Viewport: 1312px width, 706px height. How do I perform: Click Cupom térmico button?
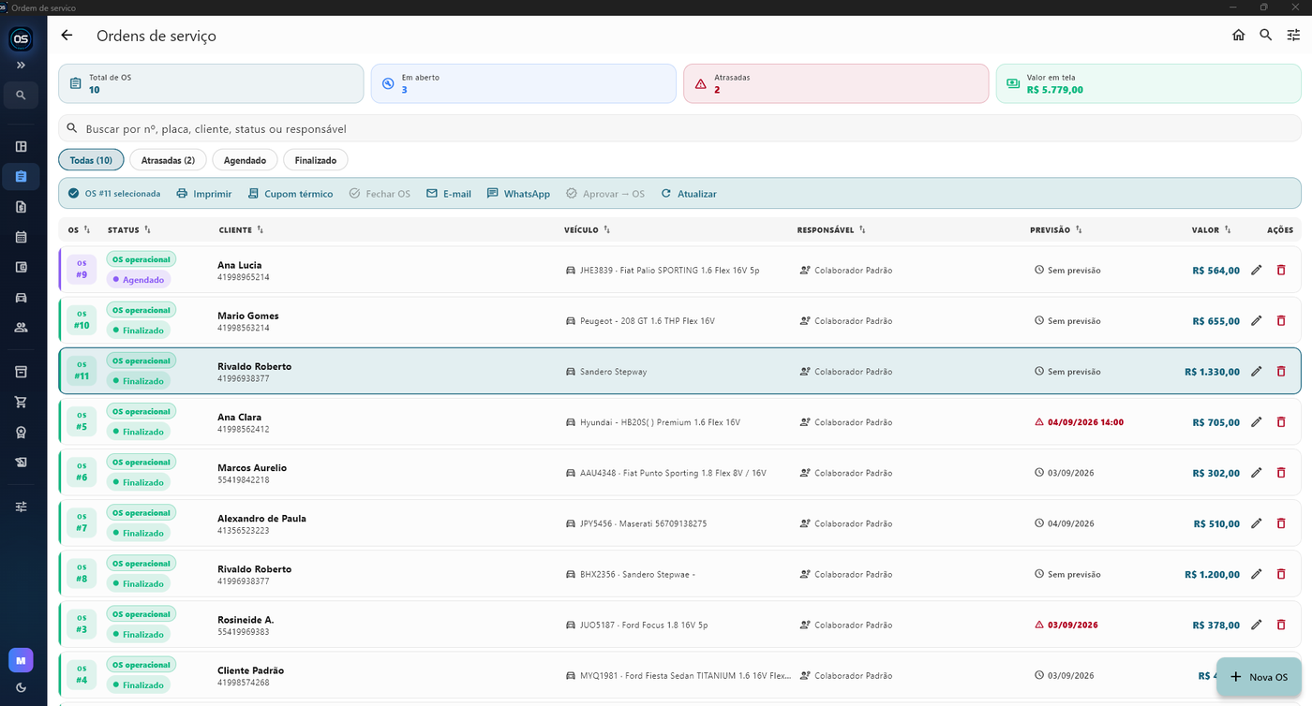(x=291, y=194)
